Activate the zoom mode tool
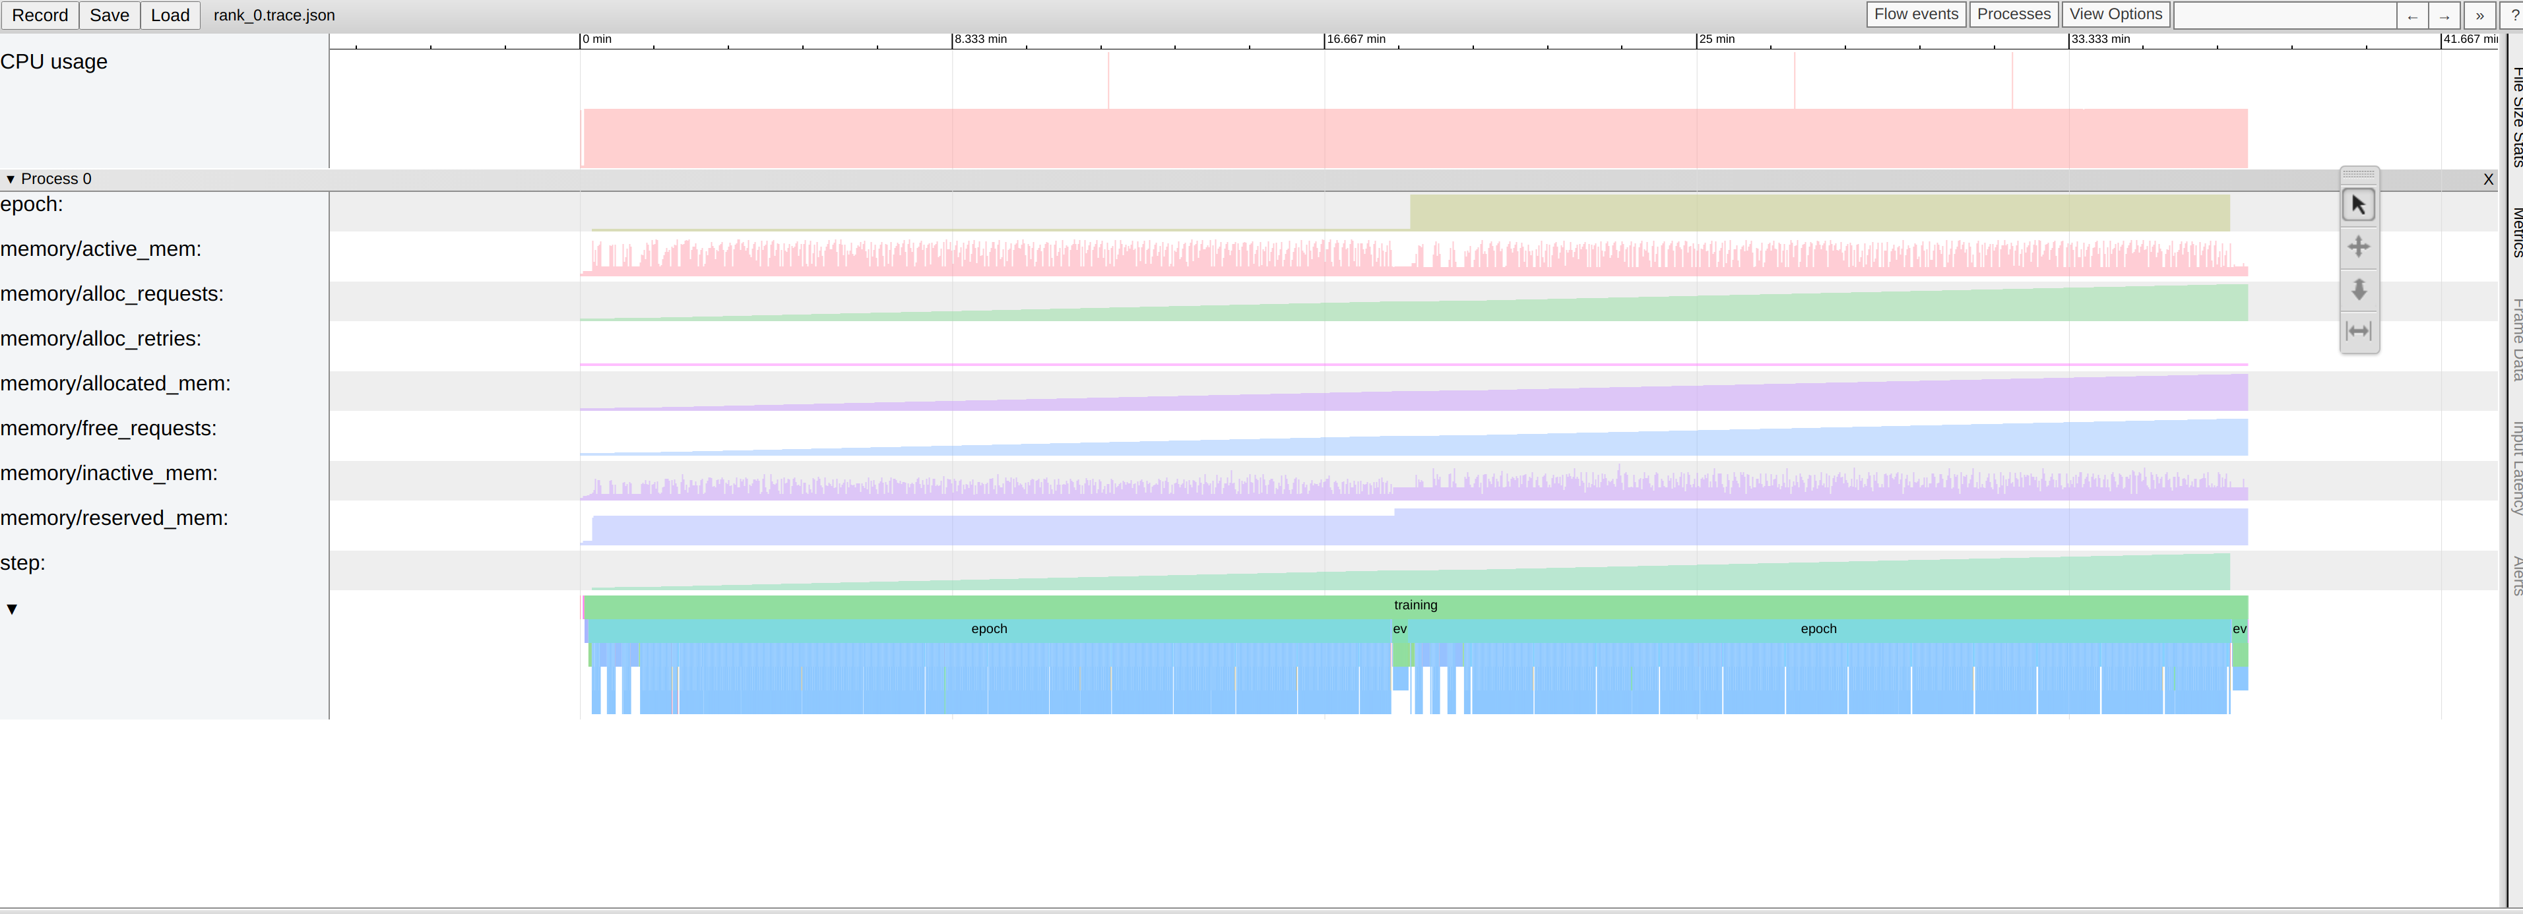2523x914 pixels. [2357, 289]
